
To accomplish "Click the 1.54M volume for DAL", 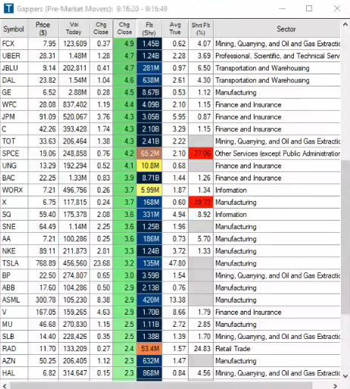I will coord(74,80).
